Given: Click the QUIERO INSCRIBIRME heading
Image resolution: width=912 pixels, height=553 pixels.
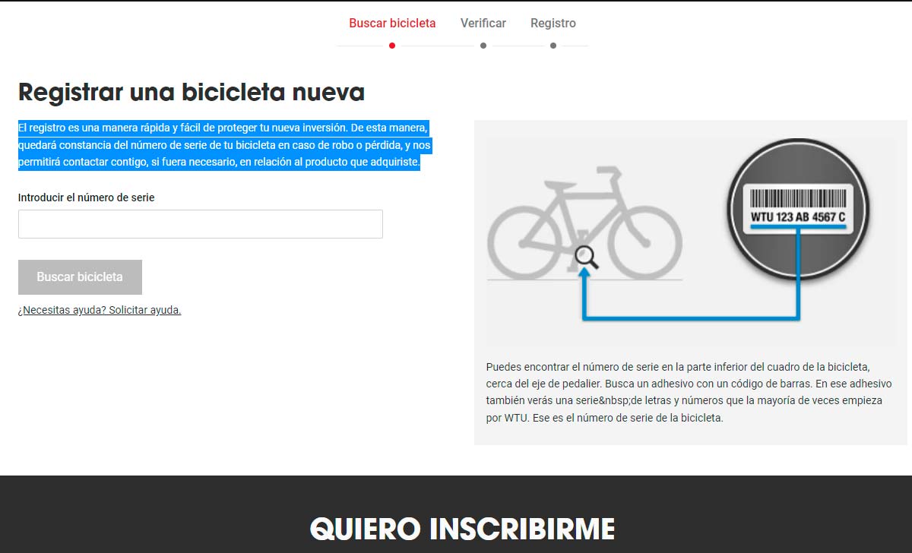Looking at the screenshot, I should 462,529.
